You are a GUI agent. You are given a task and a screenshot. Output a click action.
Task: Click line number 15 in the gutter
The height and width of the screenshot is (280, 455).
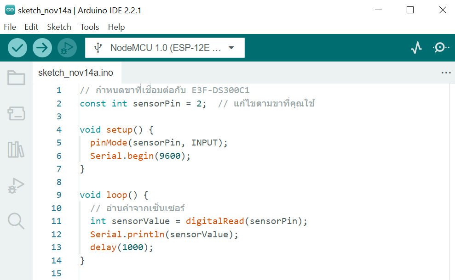pyautogui.click(x=56, y=273)
